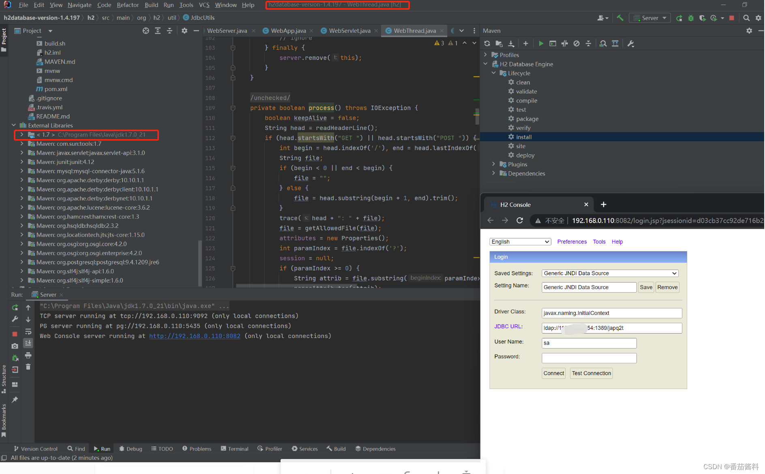Image resolution: width=765 pixels, height=474 pixels.
Task: Click Expand All in Project panel
Action: [x=158, y=31]
